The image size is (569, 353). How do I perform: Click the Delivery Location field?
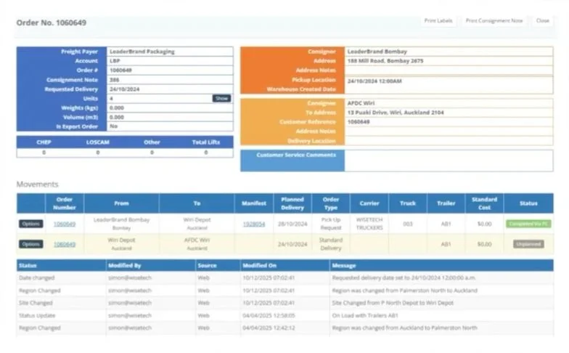click(449, 141)
